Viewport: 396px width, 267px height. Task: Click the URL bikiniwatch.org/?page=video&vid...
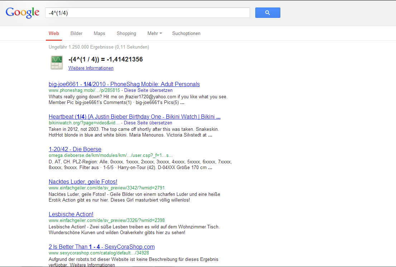[x=84, y=123]
